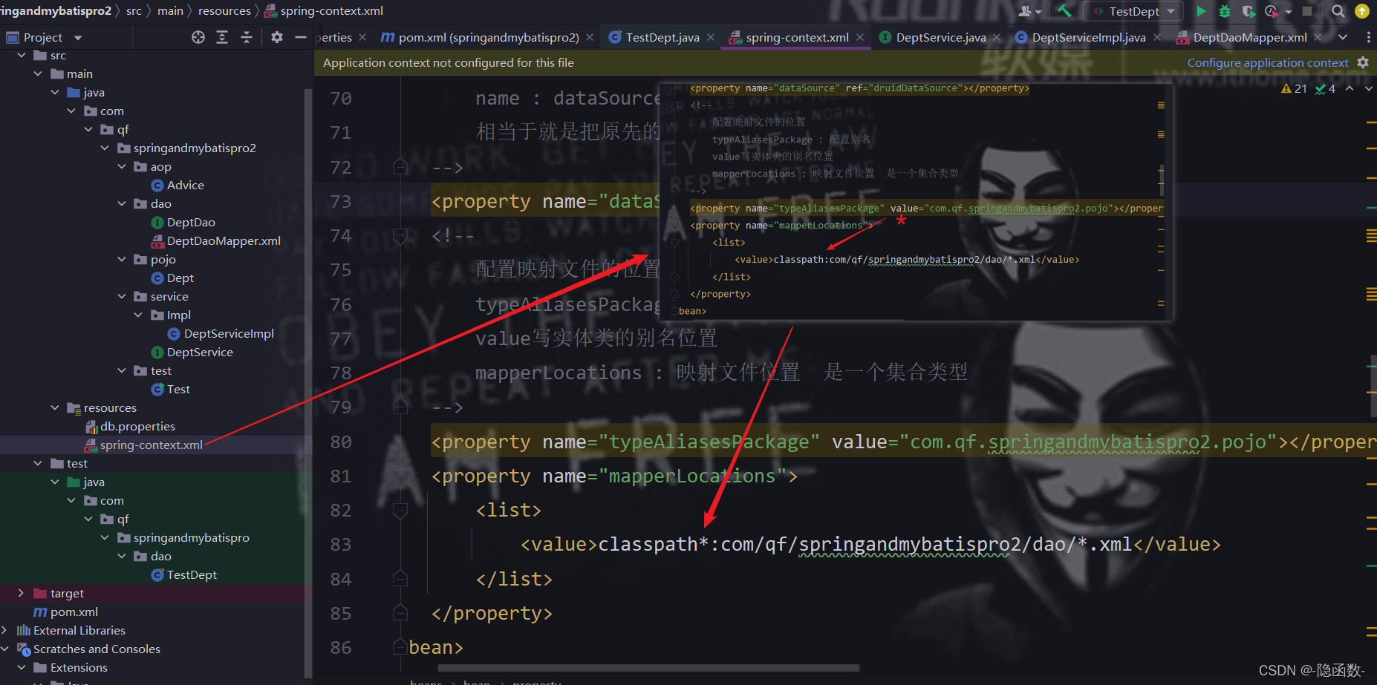Show hidden editor tabs chevron
This screenshot has height=685, width=1377.
click(1343, 37)
